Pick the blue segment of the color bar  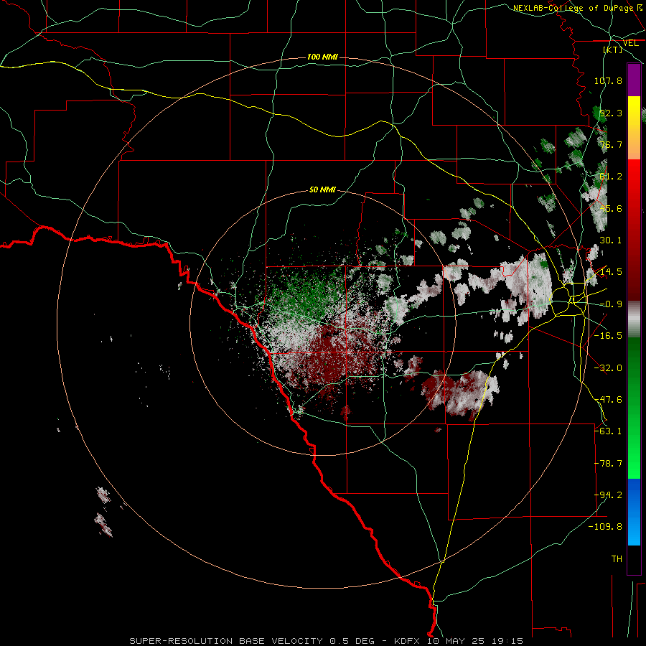634,512
